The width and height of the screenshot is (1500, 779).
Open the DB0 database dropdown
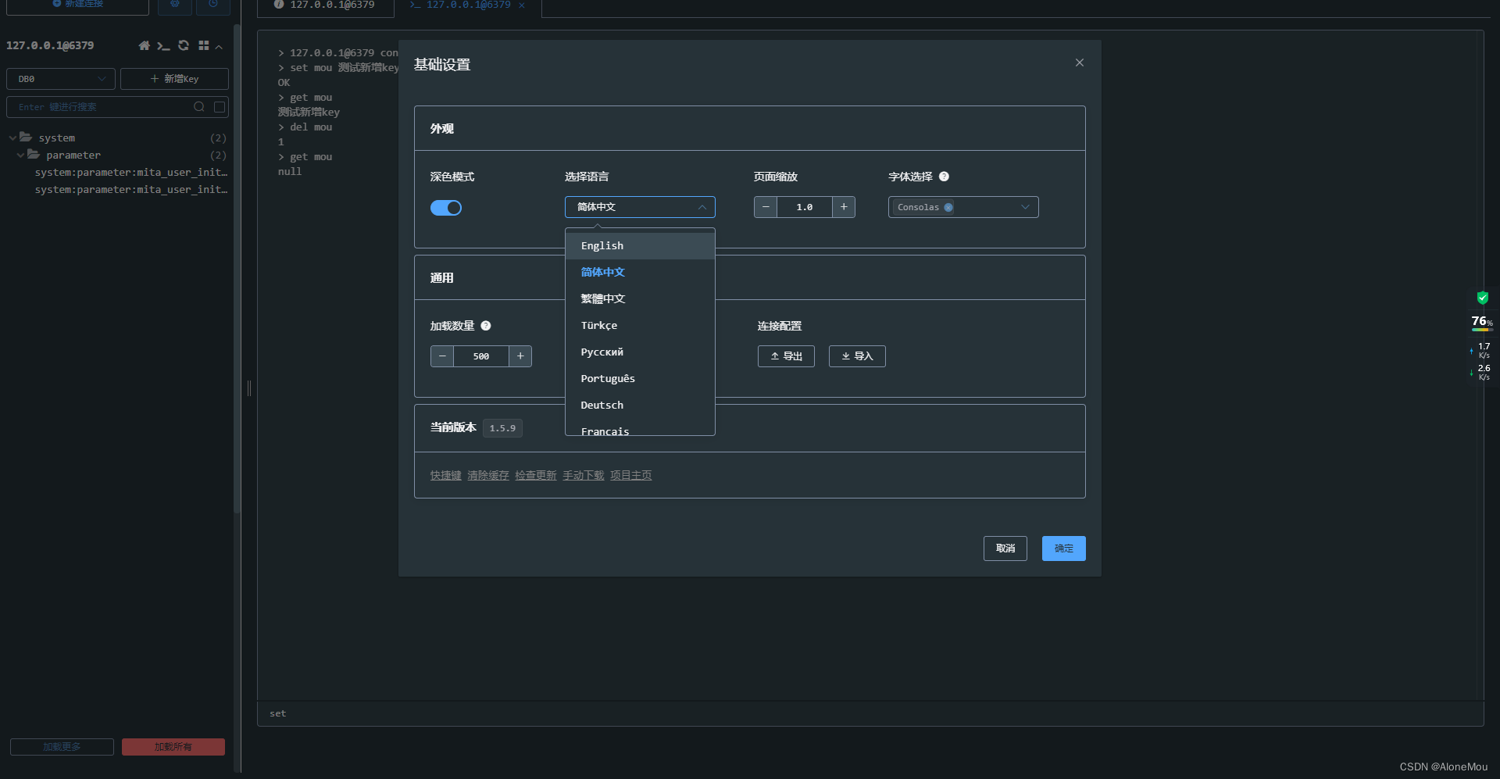pyautogui.click(x=60, y=78)
